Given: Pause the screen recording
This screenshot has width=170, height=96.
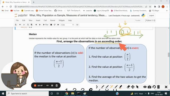Looking at the screenshot, I should point(52,86).
